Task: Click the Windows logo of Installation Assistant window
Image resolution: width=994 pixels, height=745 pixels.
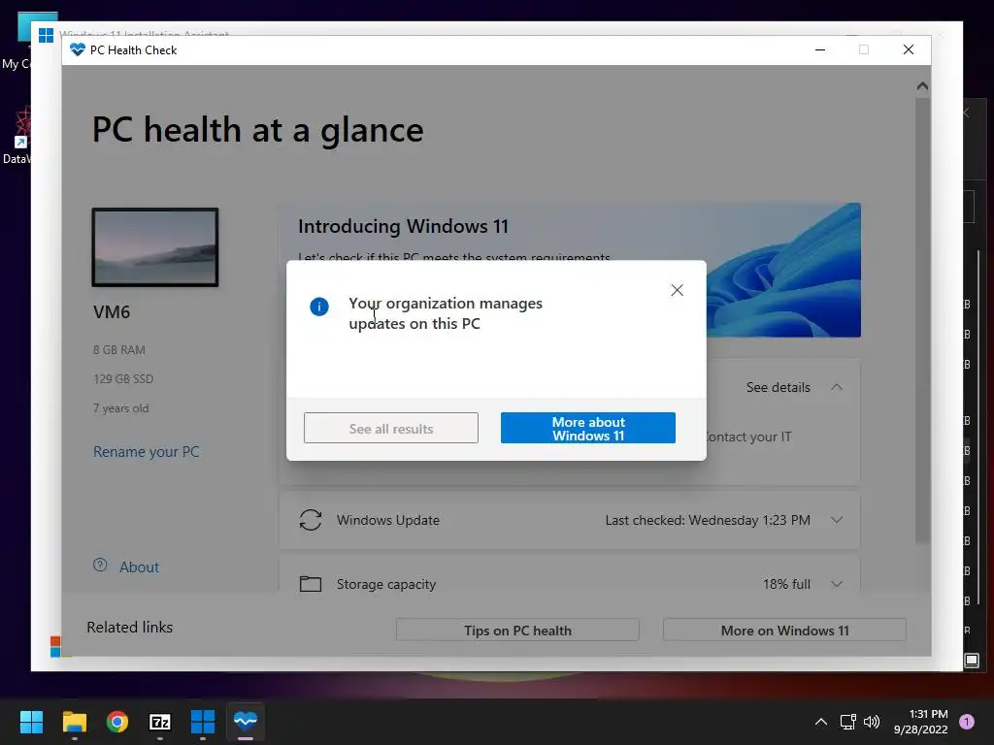Action: pyautogui.click(x=46, y=36)
